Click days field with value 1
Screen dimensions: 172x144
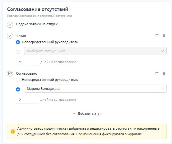point(27,62)
